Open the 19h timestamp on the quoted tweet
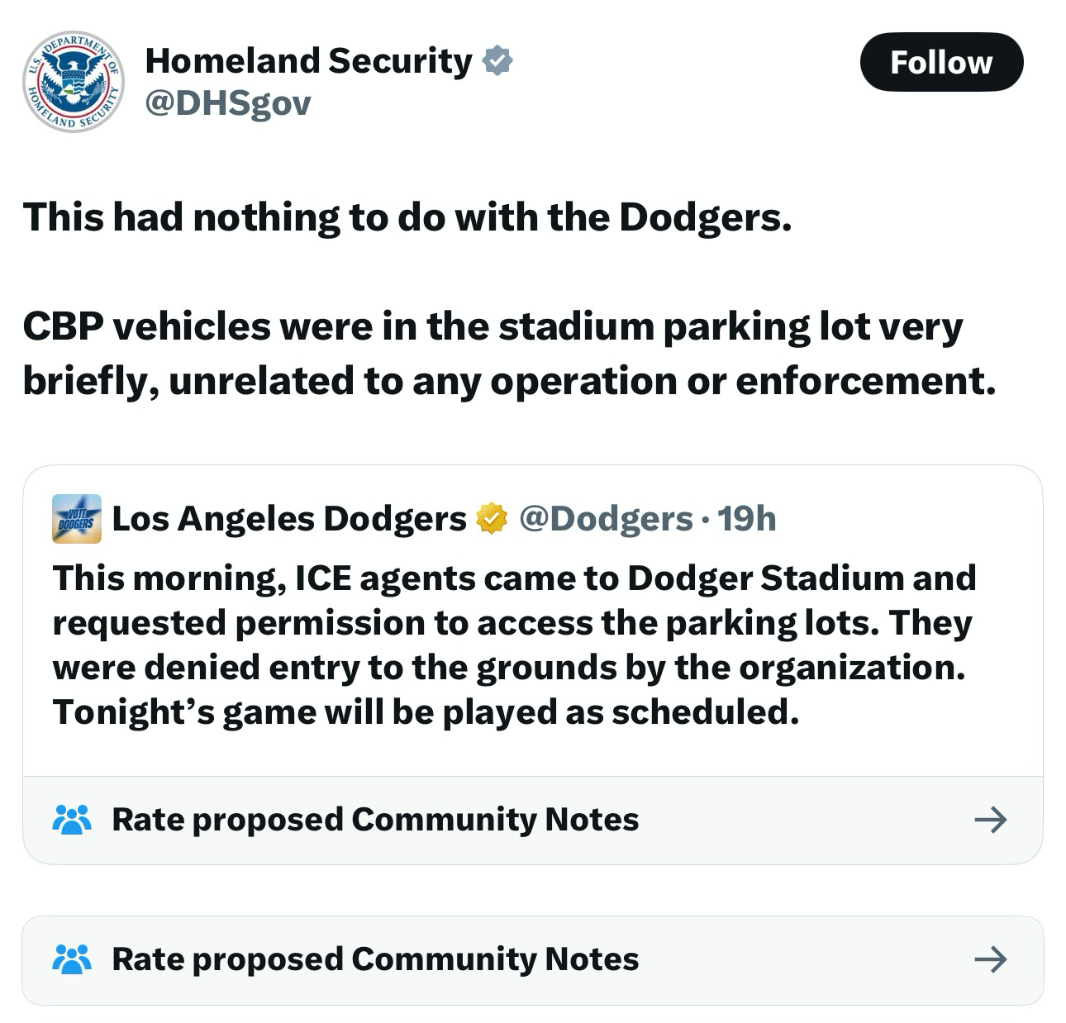The width and height of the screenshot is (1066, 1023). point(747,519)
